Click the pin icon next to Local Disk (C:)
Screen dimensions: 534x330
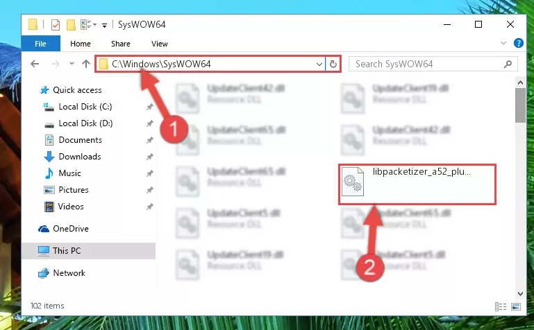click(x=149, y=107)
